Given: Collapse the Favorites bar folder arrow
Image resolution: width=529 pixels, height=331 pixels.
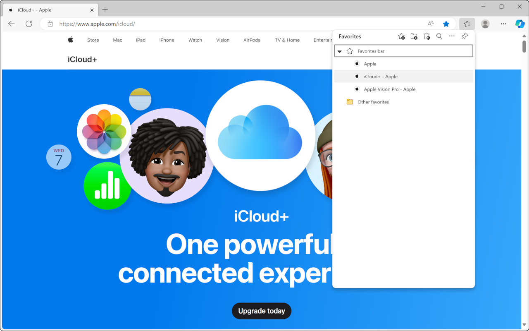Looking at the screenshot, I should pos(340,51).
